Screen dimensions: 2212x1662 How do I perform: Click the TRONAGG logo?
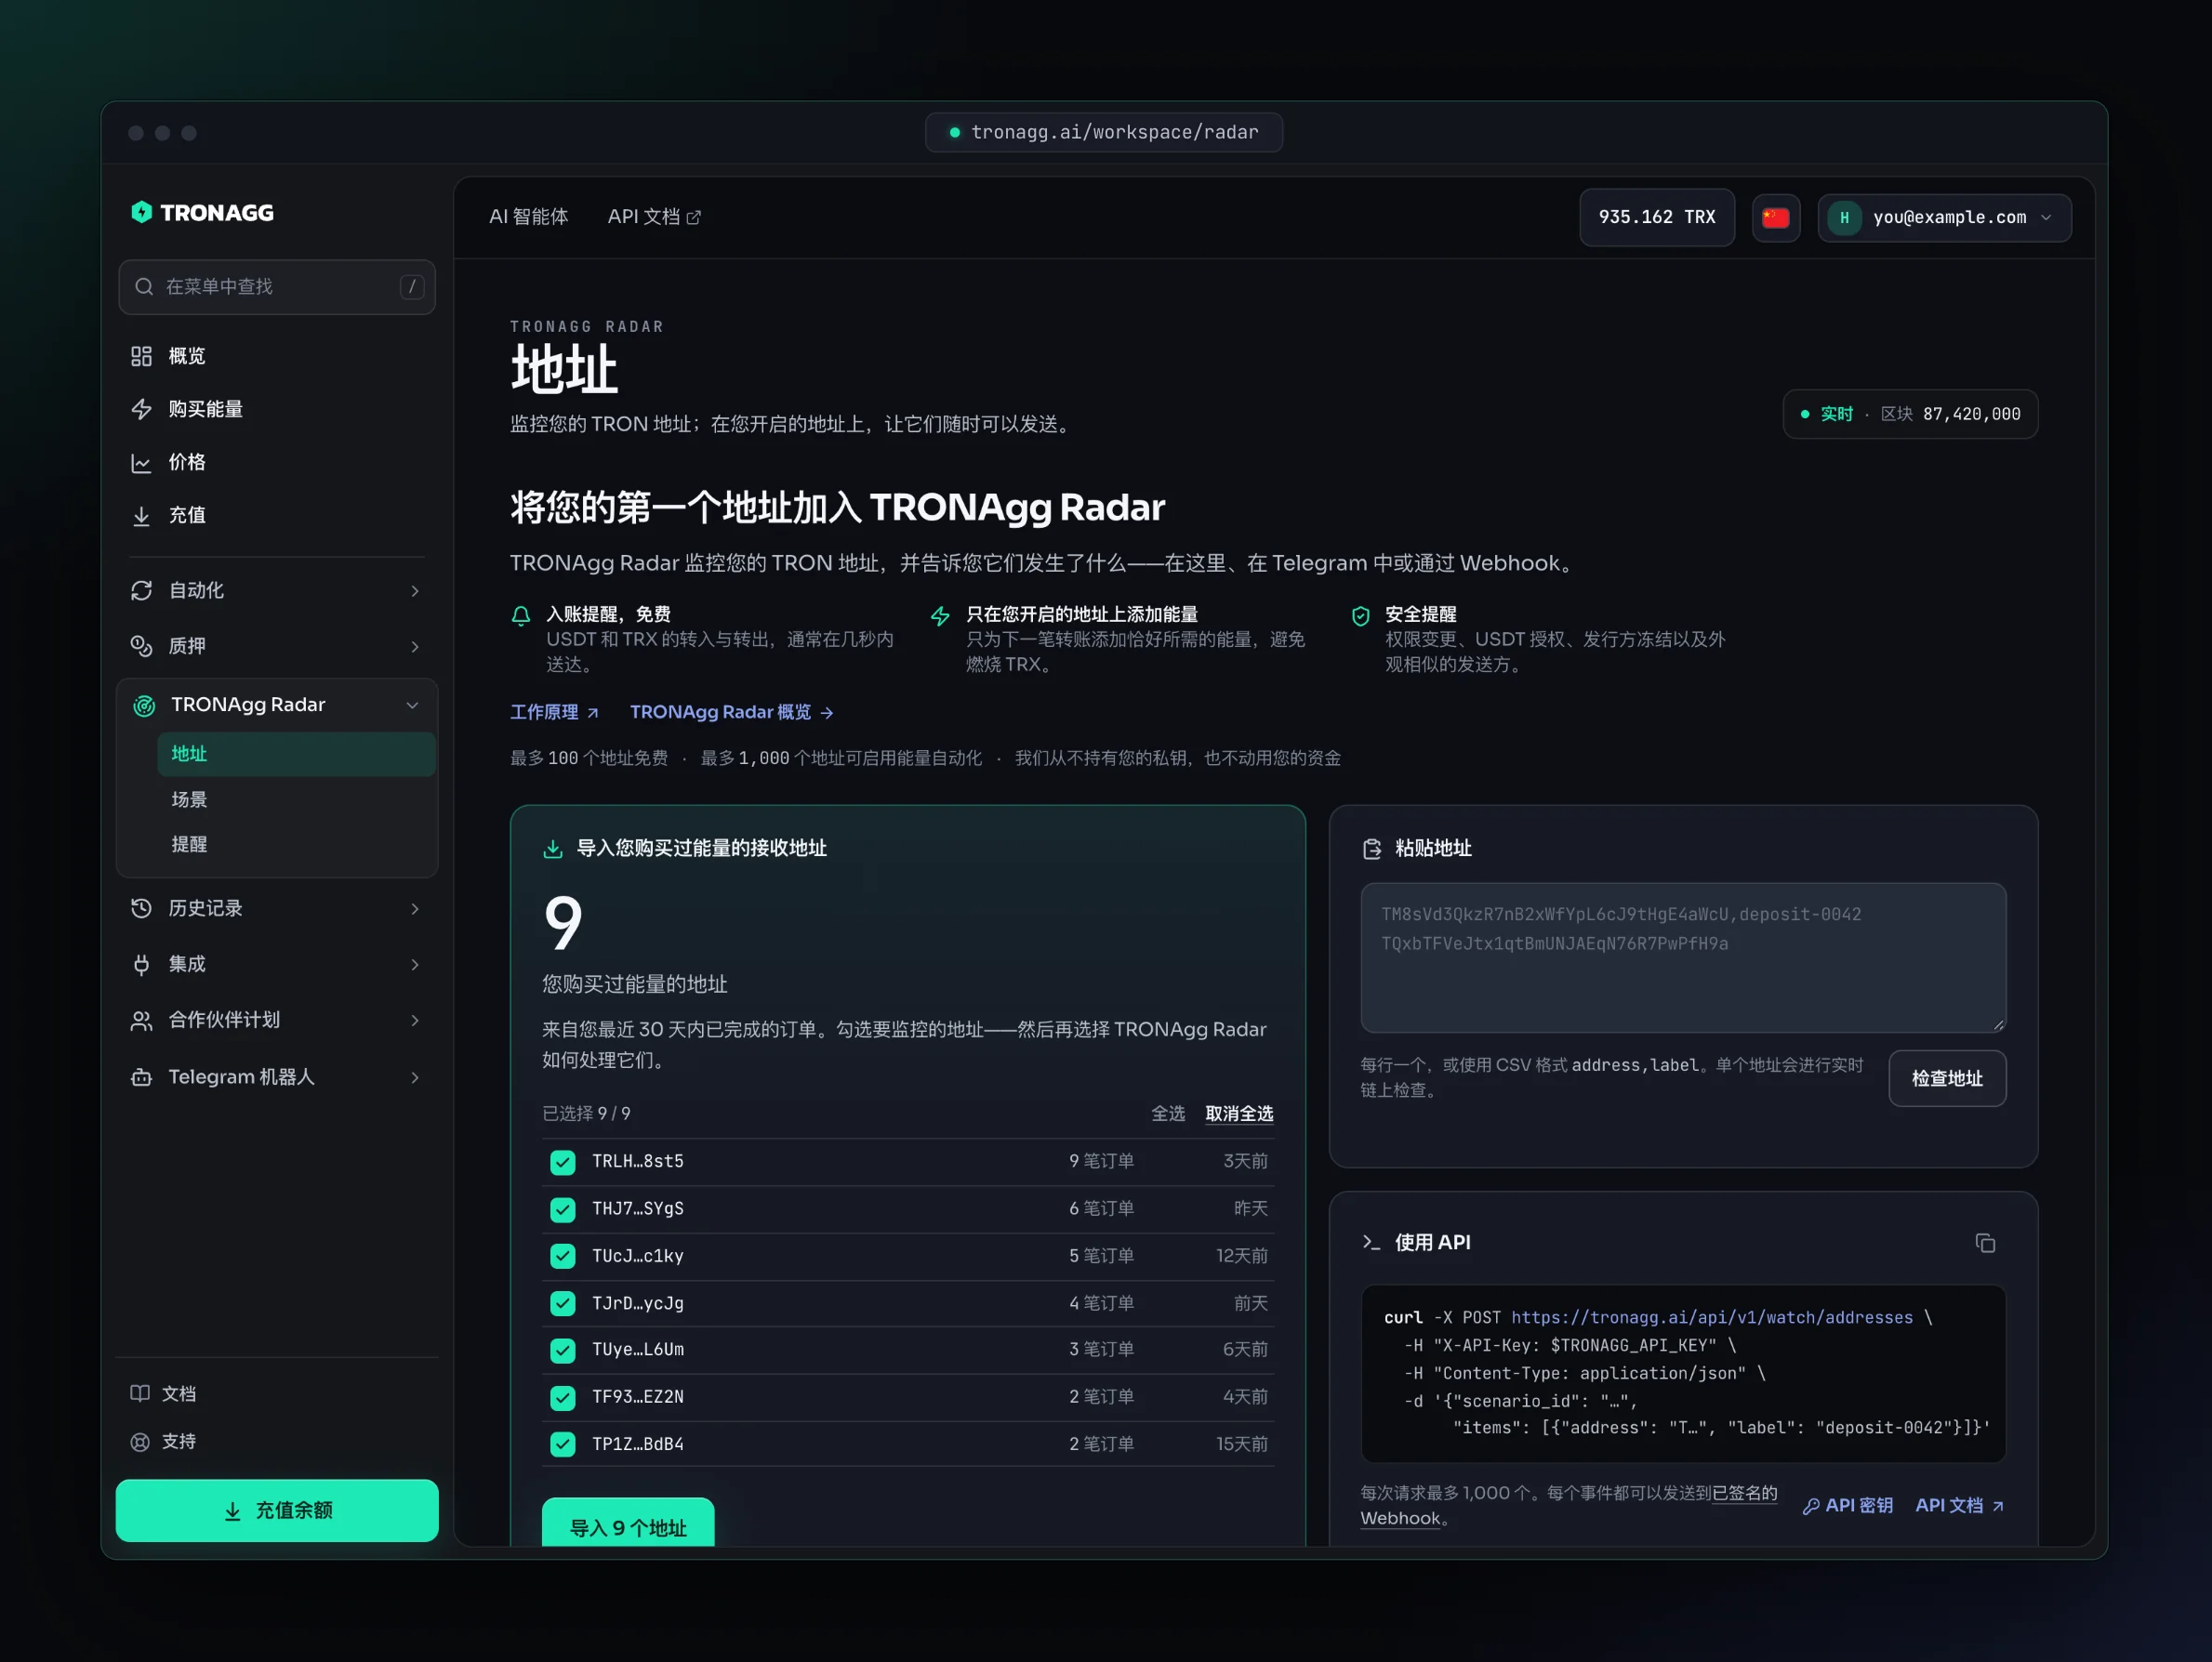(202, 212)
